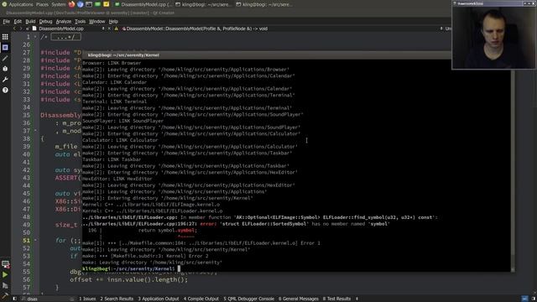
Task: Collapse the code block at line 37
Action: pos(35,131)
